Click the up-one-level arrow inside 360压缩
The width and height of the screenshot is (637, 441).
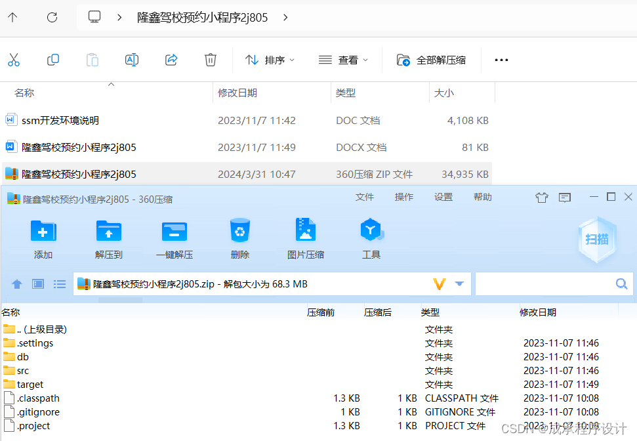pos(16,283)
